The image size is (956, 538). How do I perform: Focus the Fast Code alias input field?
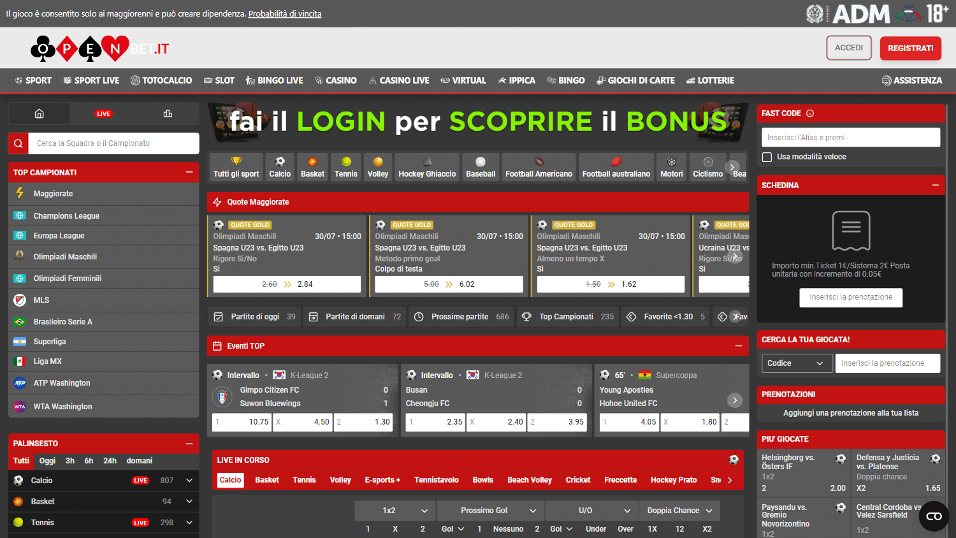[851, 138]
